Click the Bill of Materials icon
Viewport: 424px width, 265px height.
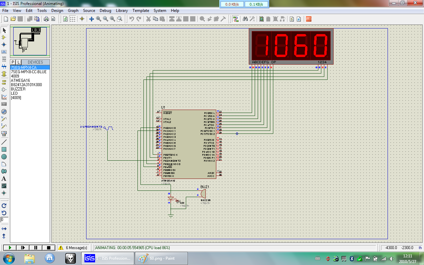click(291, 19)
